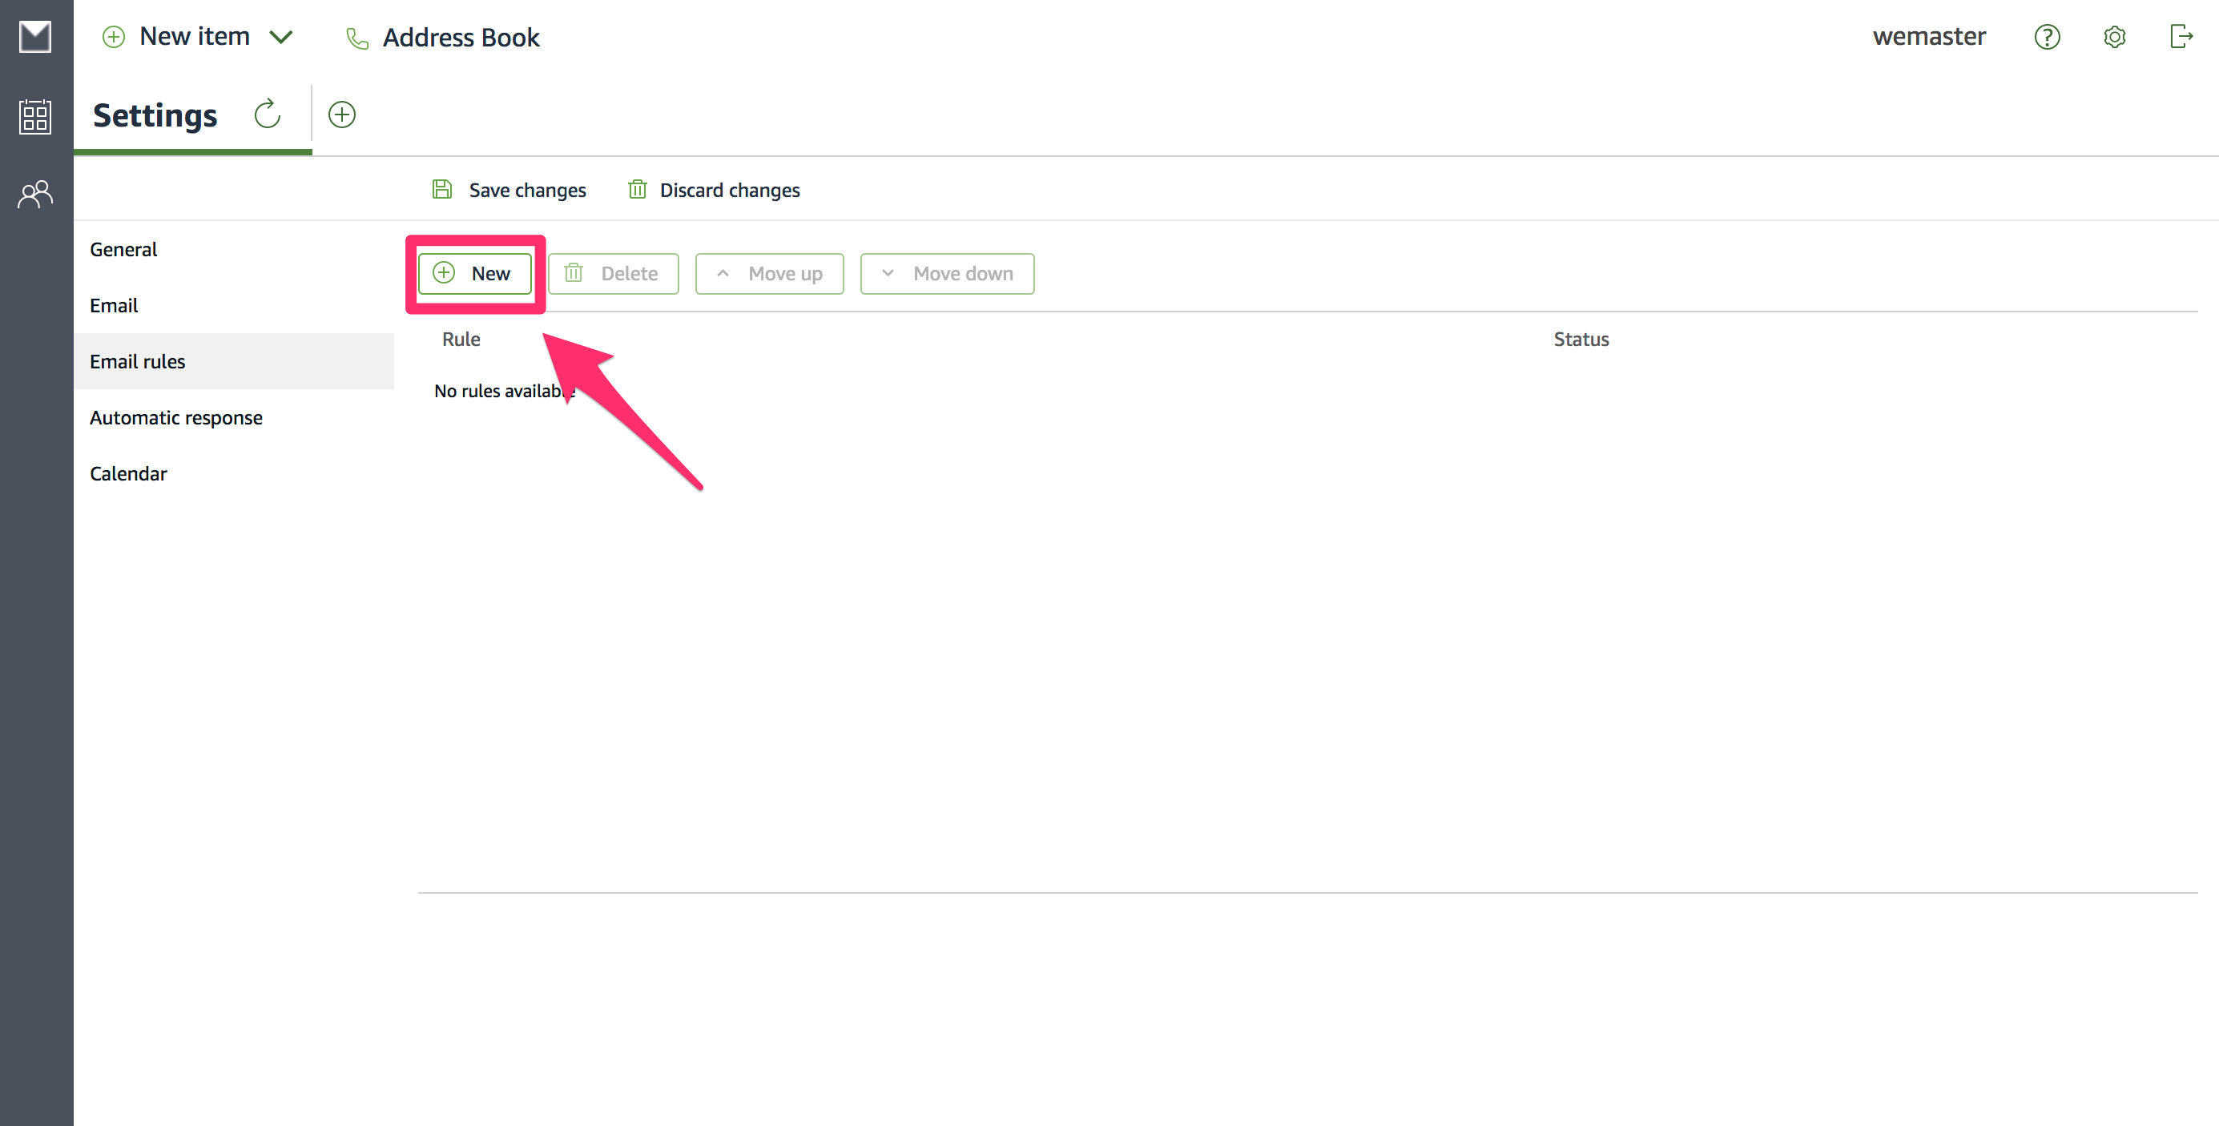Expand the New item dropdown arrow
This screenshot has width=2219, height=1126.
point(282,37)
